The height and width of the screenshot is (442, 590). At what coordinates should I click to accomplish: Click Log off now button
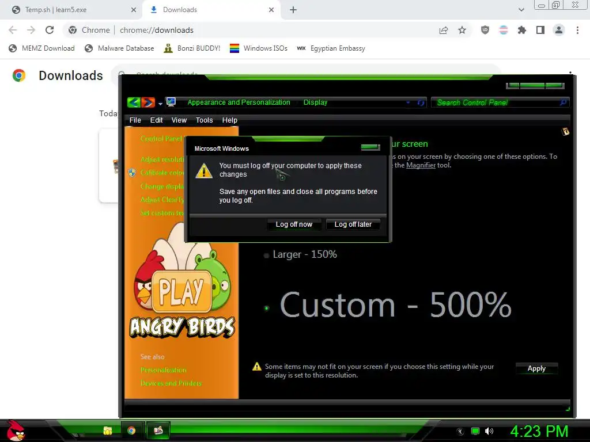294,224
